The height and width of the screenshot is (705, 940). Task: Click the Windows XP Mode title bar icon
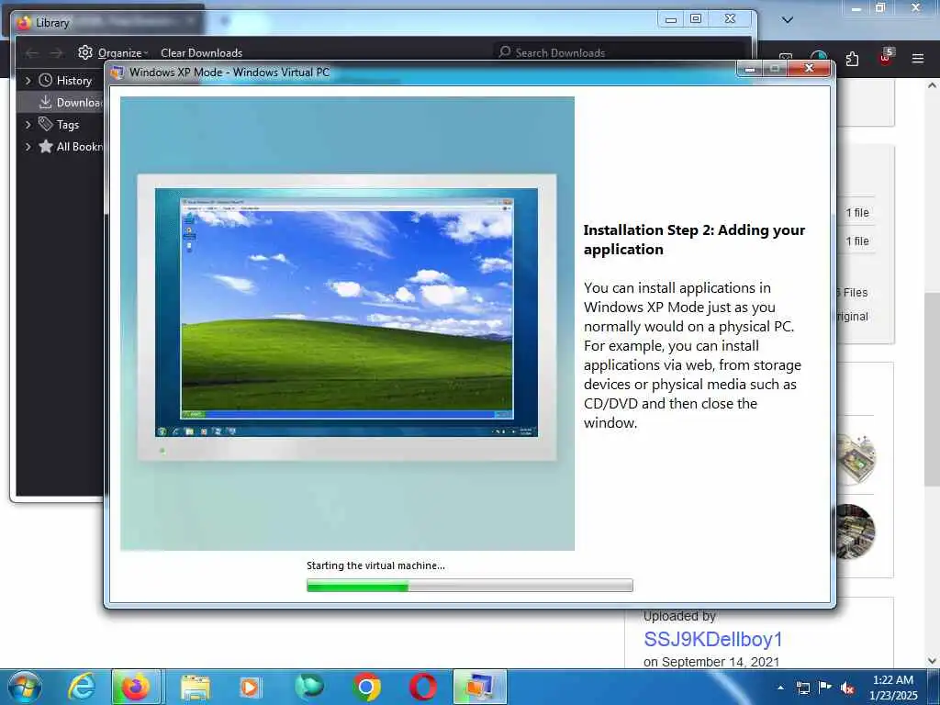pyautogui.click(x=117, y=72)
